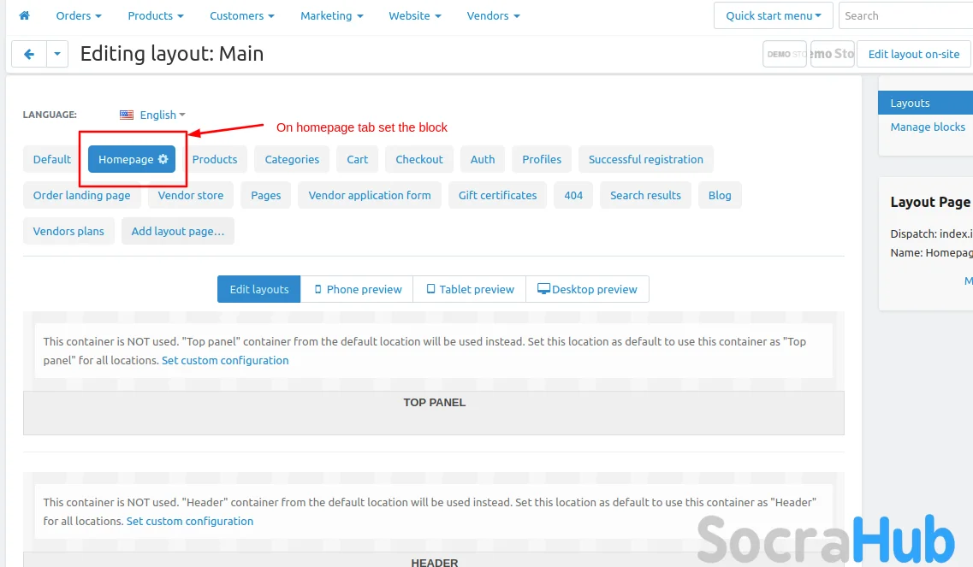
Task: Open the Vendors menu
Action: pyautogui.click(x=493, y=15)
